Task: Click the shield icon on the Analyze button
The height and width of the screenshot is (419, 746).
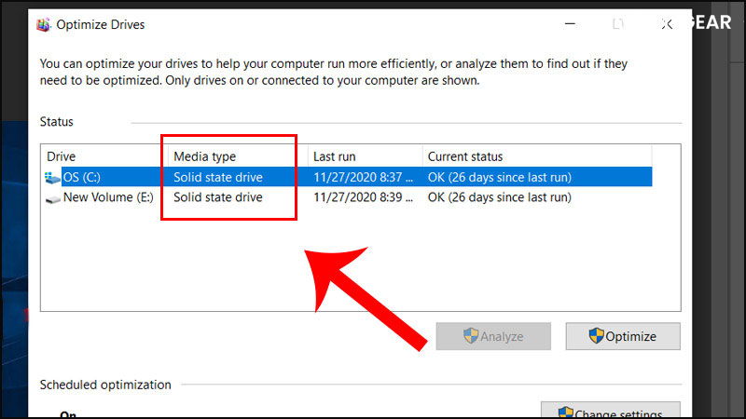Action: [x=471, y=336]
